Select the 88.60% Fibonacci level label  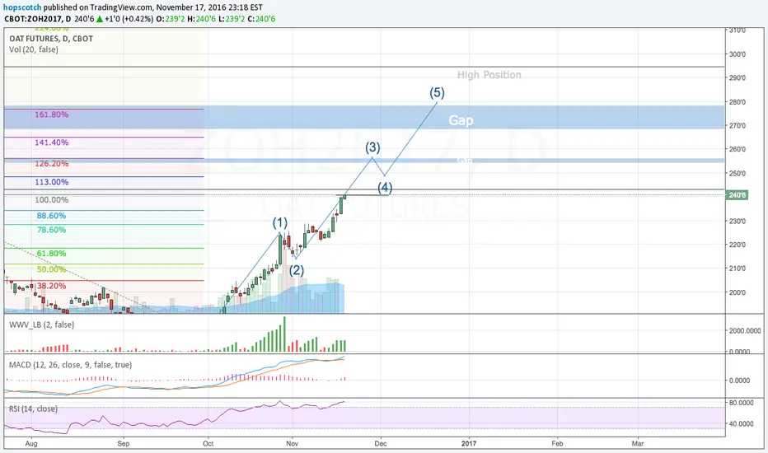point(51,216)
